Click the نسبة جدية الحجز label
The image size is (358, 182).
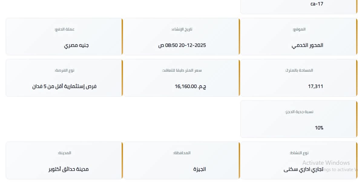(299, 112)
